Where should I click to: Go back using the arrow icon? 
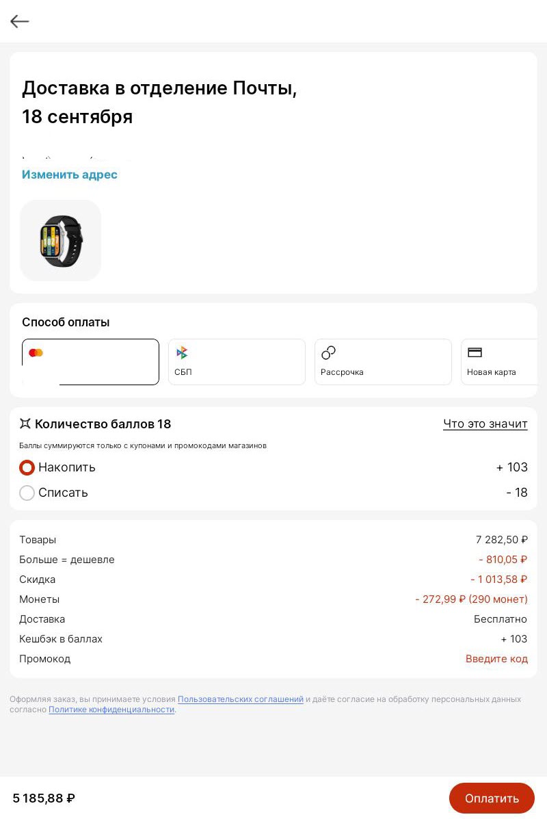19,21
